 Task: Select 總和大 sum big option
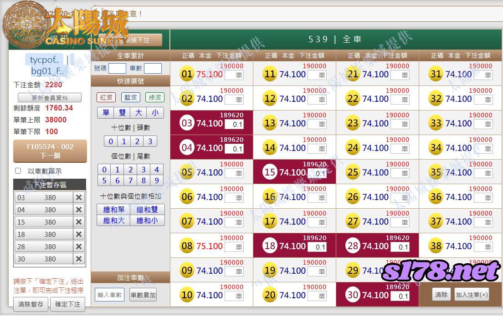click(x=113, y=221)
